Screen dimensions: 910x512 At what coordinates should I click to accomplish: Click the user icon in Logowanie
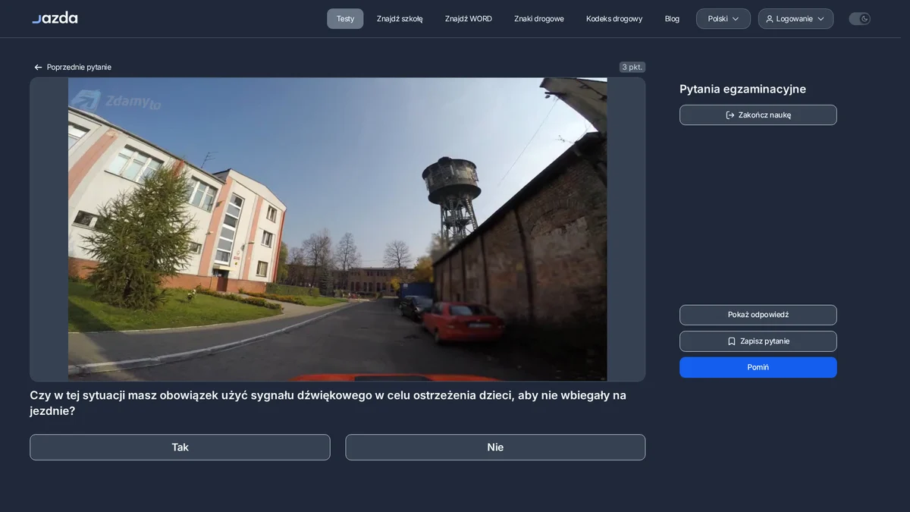pyautogui.click(x=770, y=19)
